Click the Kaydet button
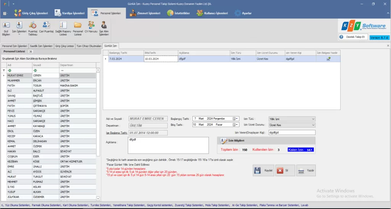Image resolution: width=391 pixels, height=209 pixels. click(x=263, y=170)
